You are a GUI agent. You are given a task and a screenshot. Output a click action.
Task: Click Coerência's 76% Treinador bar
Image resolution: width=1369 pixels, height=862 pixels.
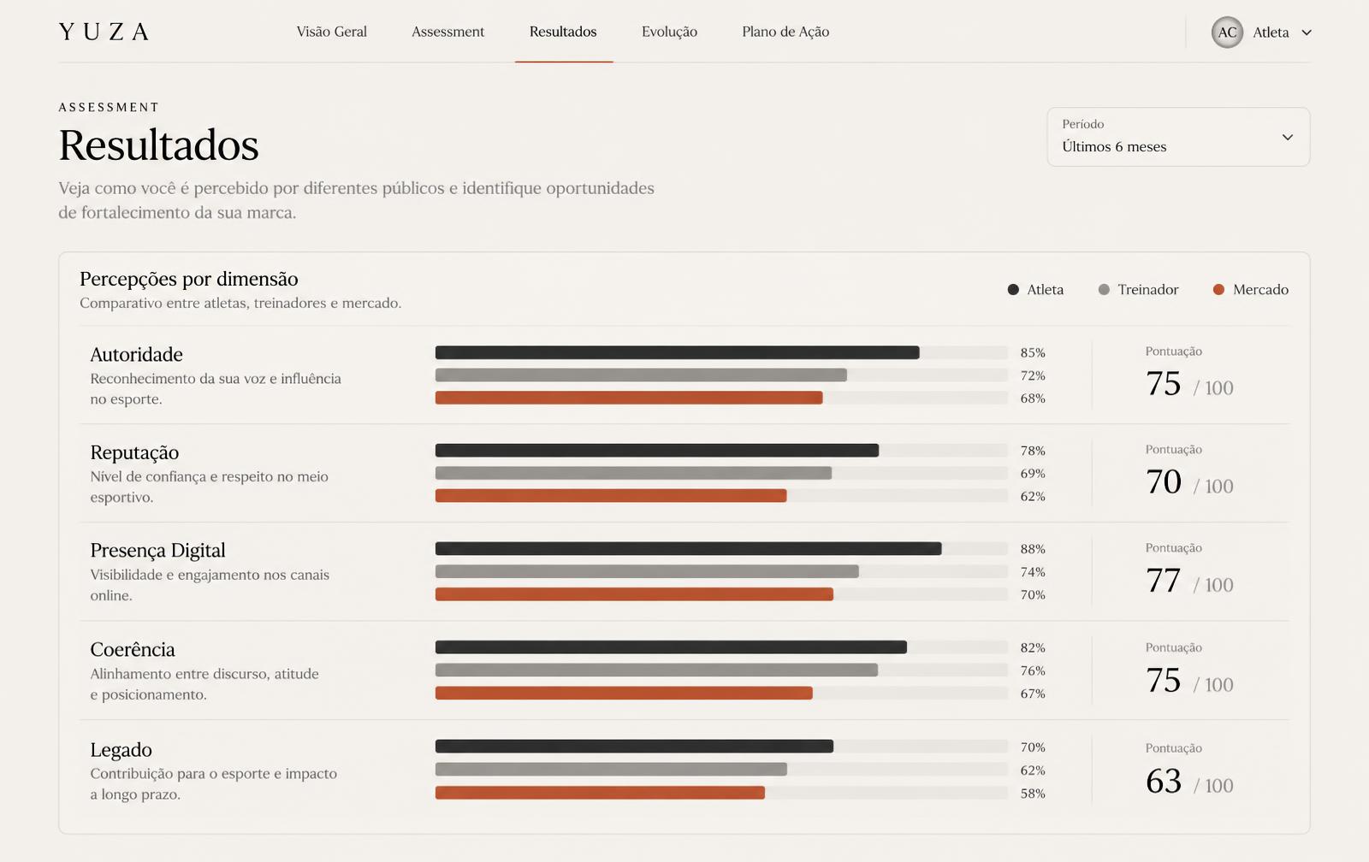656,670
